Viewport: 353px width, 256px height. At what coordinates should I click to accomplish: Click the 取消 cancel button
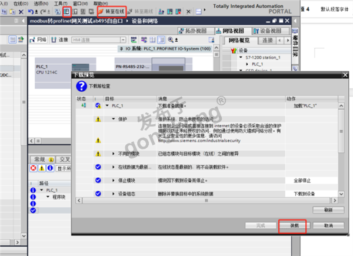point(328,225)
